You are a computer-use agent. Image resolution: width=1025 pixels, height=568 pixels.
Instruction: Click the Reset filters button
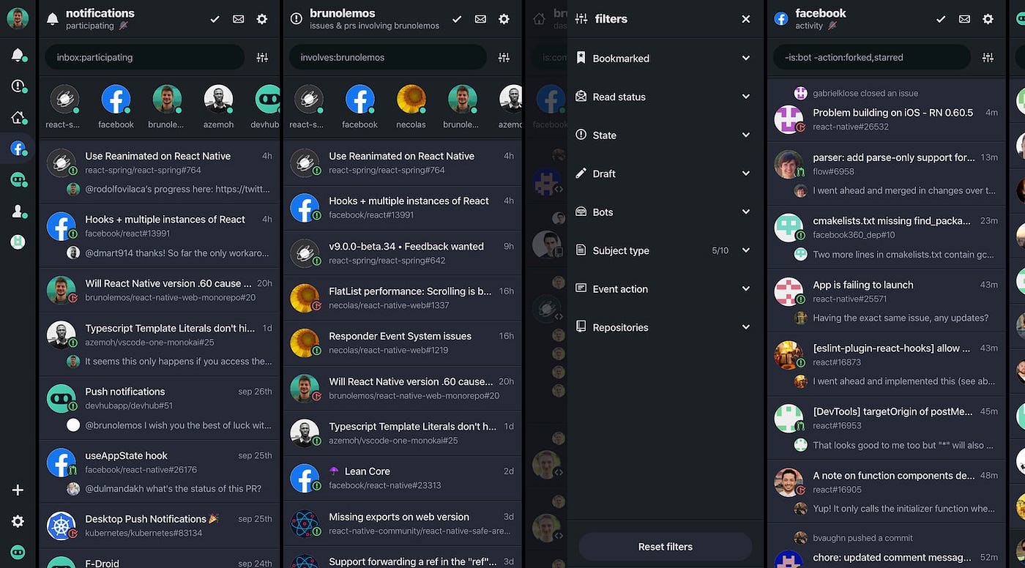tap(665, 547)
